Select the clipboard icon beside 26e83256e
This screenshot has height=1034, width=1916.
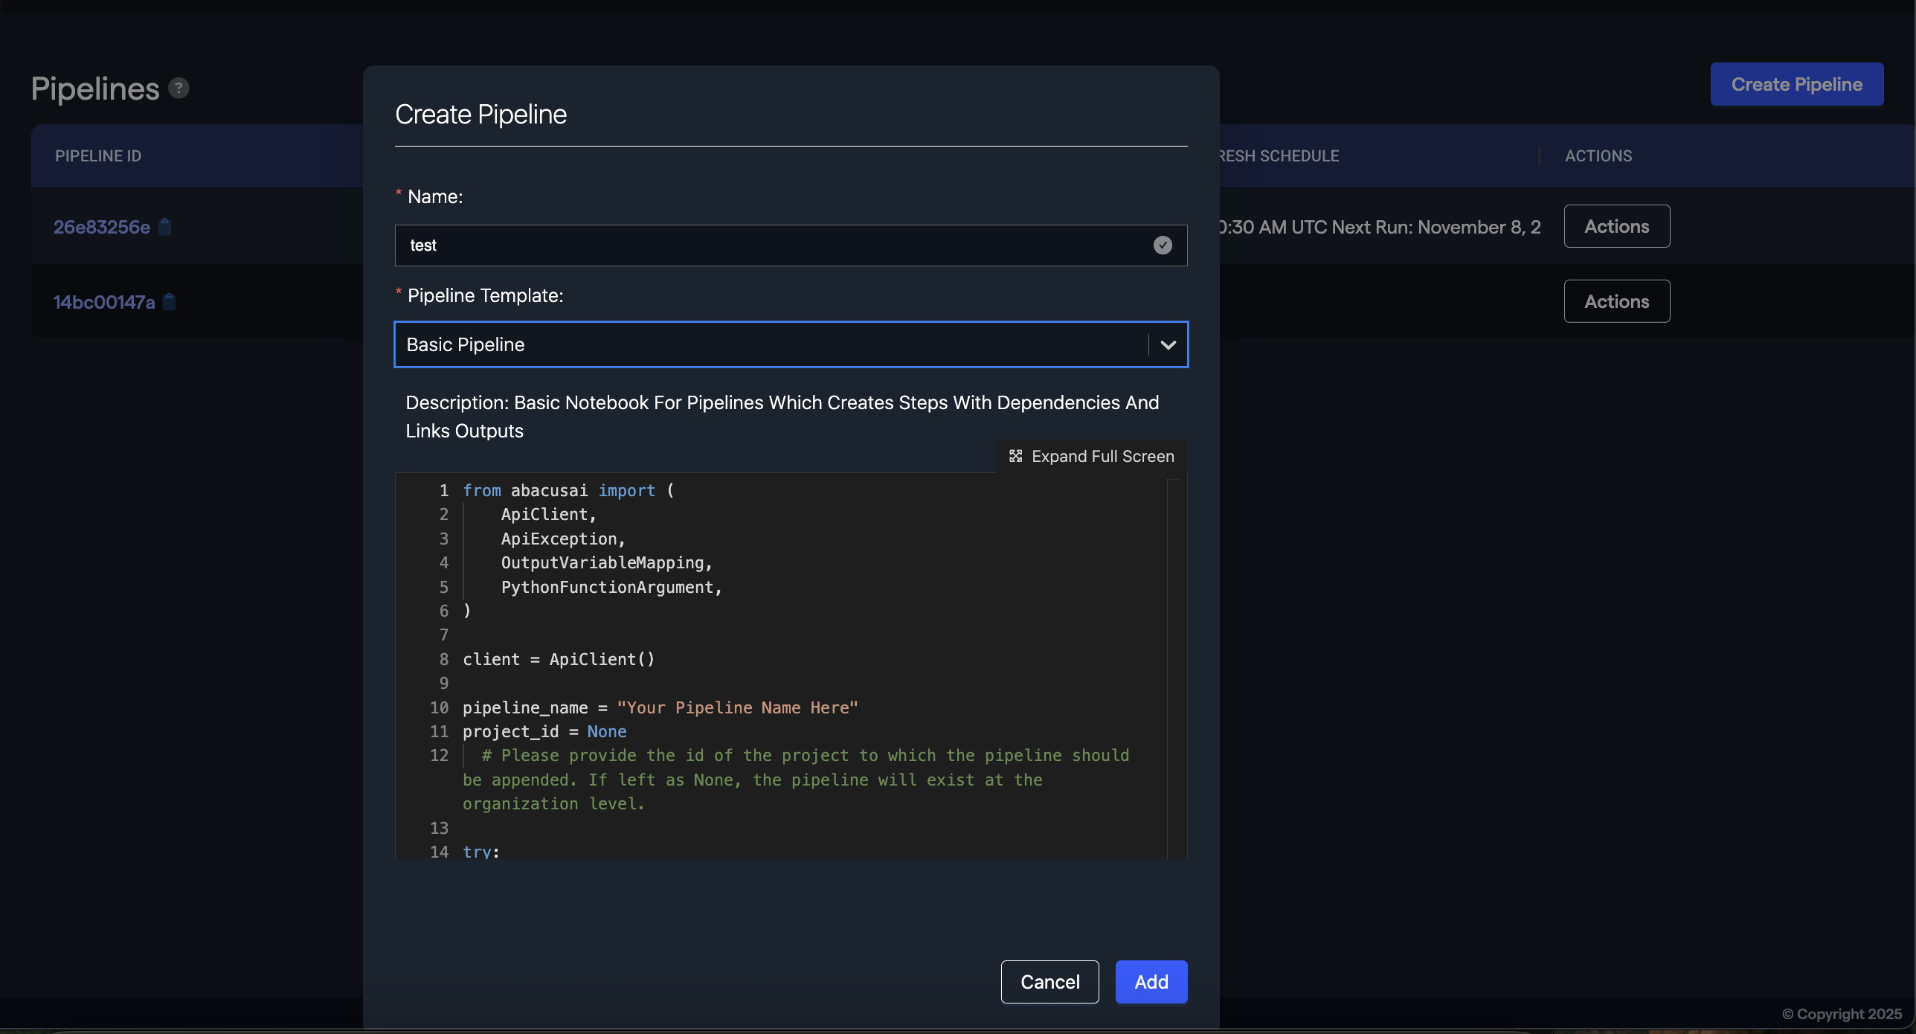(x=164, y=227)
